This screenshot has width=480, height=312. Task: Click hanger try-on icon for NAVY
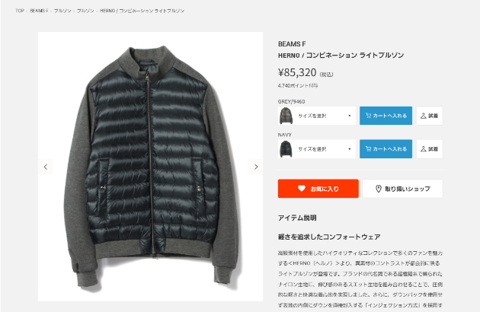coord(424,149)
